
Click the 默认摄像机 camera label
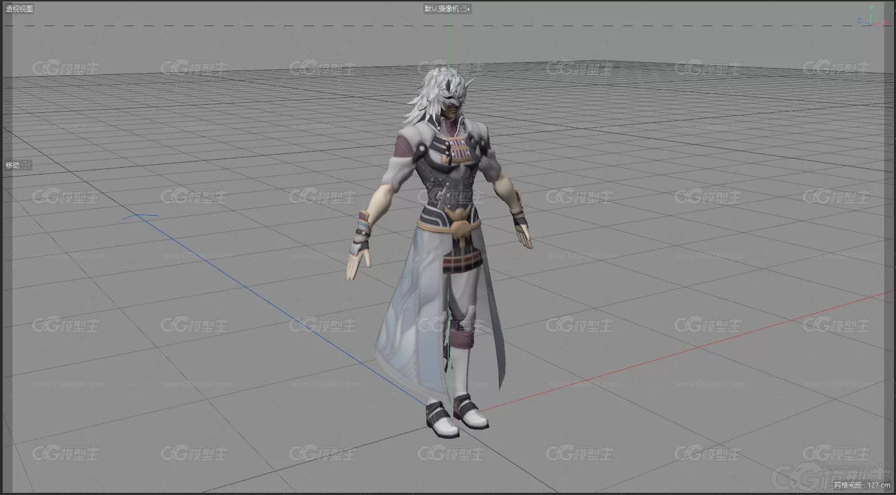441,9
